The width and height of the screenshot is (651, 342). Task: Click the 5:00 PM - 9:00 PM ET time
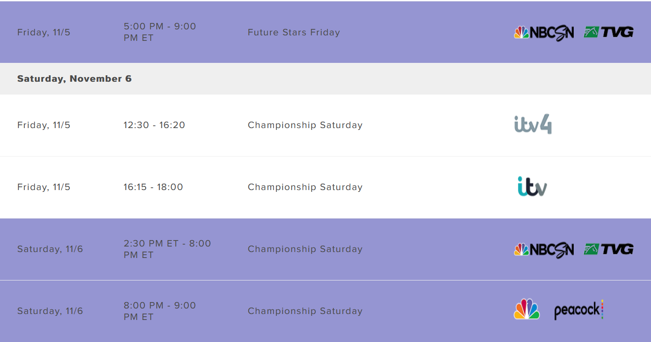[160, 32]
